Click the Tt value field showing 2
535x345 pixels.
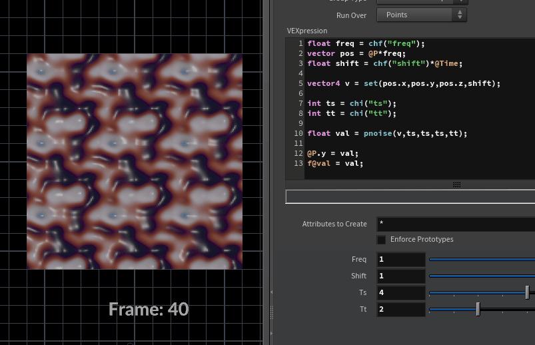[x=400, y=309]
